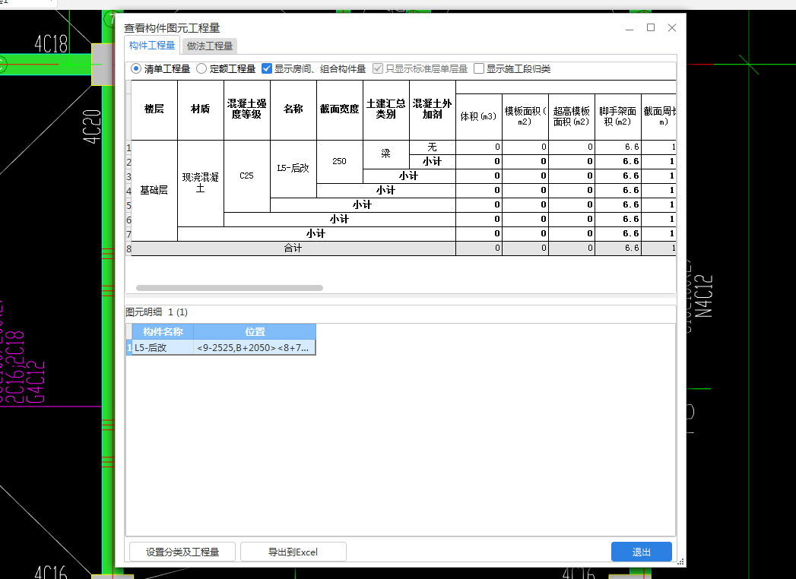The height and width of the screenshot is (579, 796).
Task: Uncheck 显示房间、组合构件量
Action: pyautogui.click(x=267, y=68)
